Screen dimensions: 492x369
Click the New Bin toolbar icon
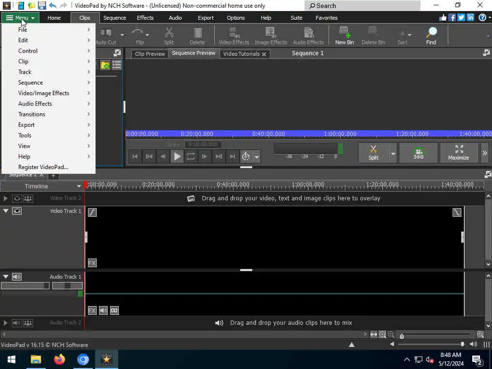[344, 36]
